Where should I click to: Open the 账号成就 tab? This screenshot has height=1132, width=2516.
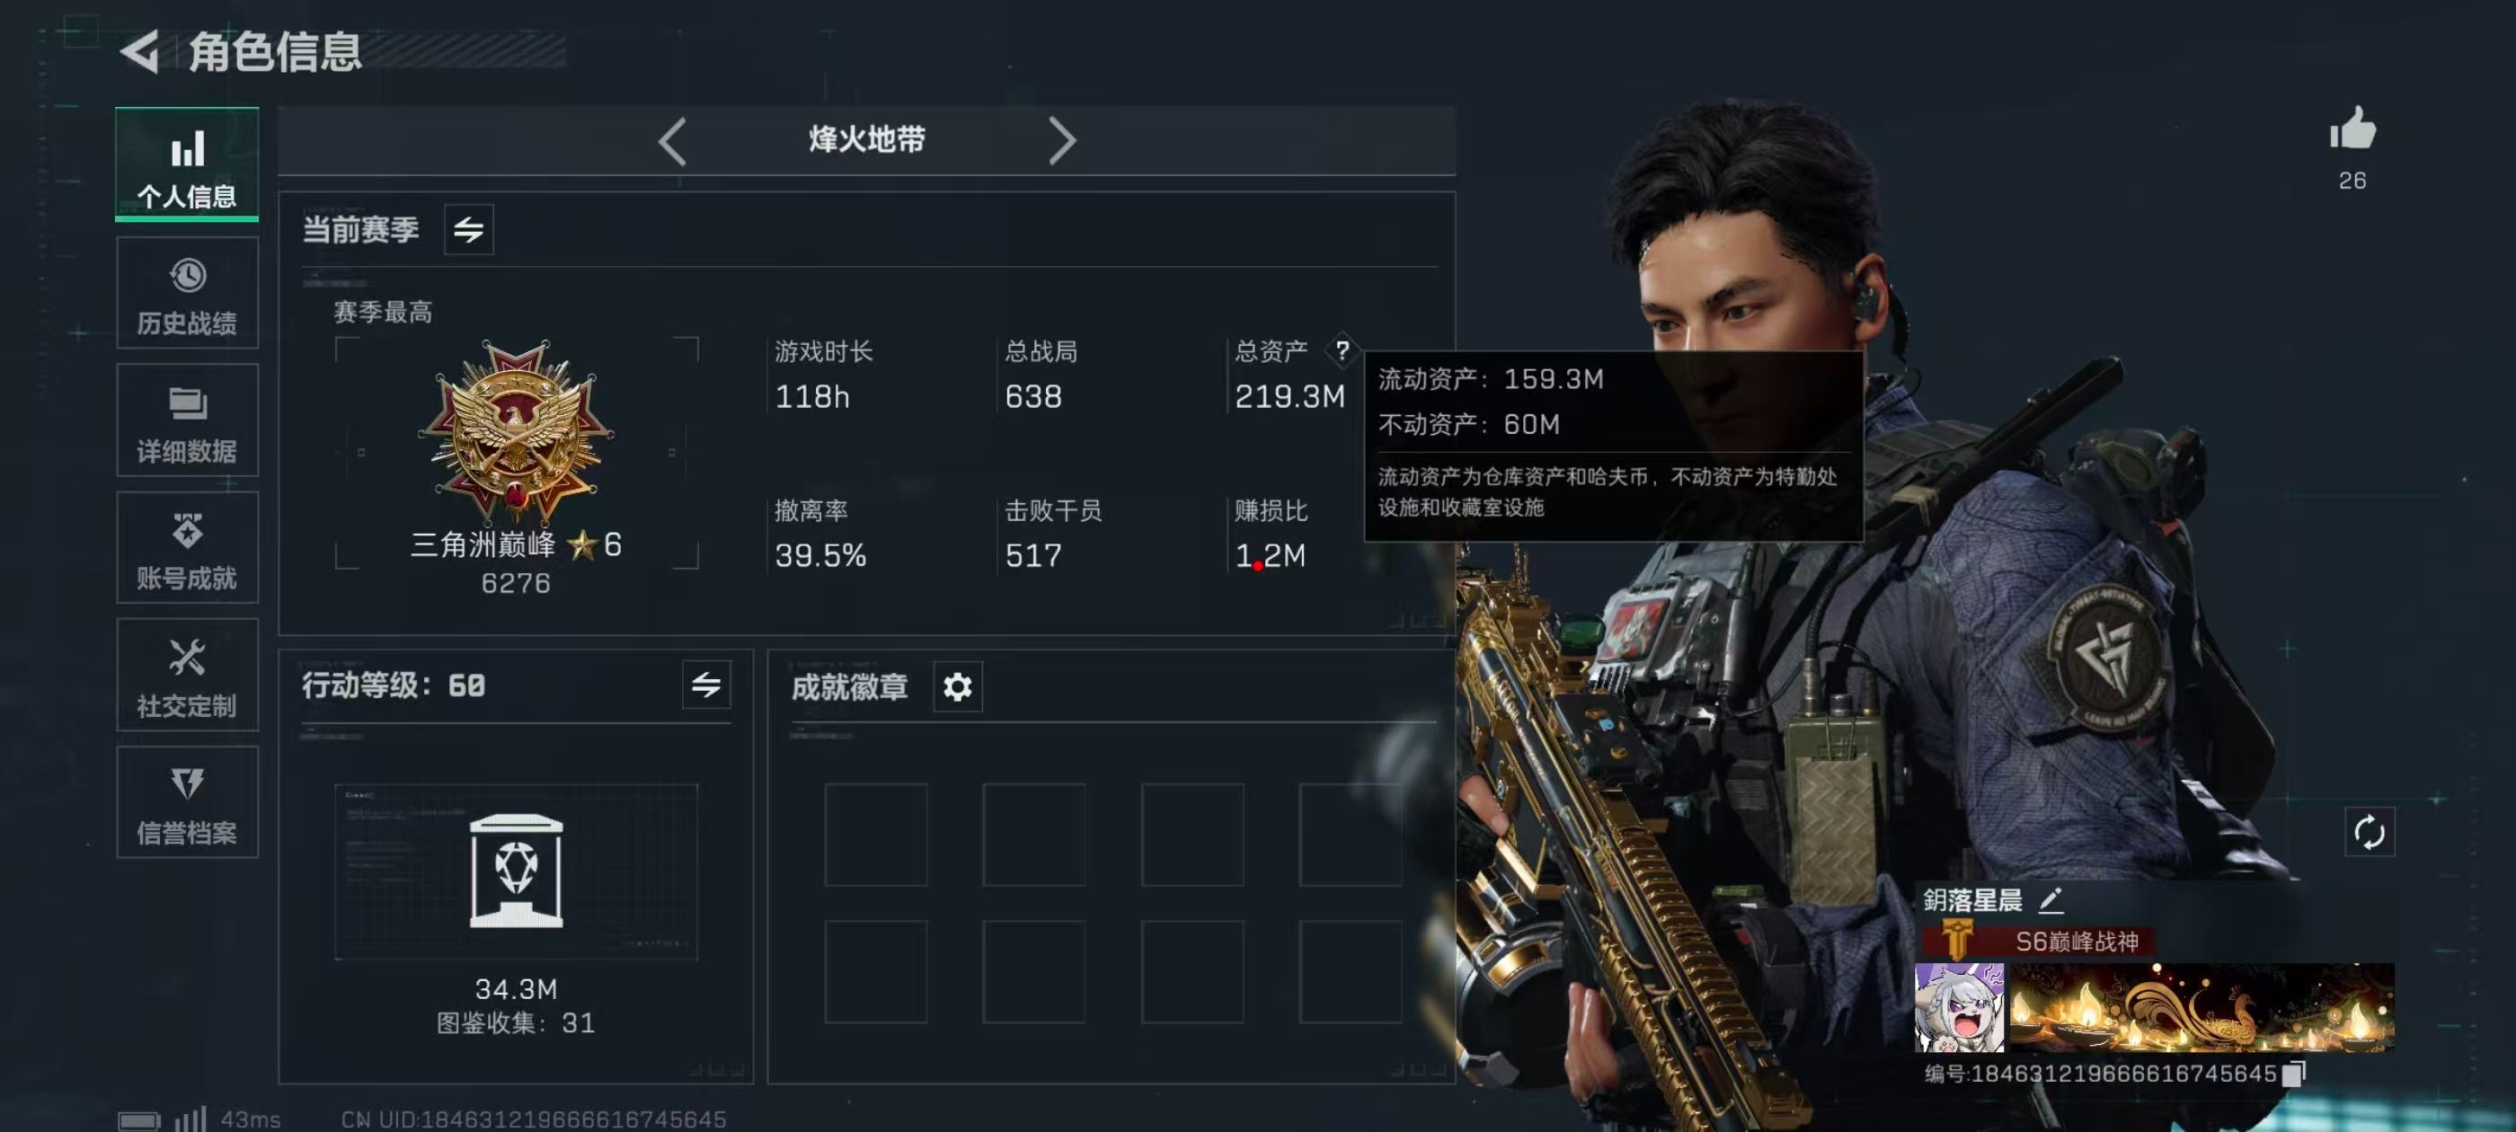[187, 547]
